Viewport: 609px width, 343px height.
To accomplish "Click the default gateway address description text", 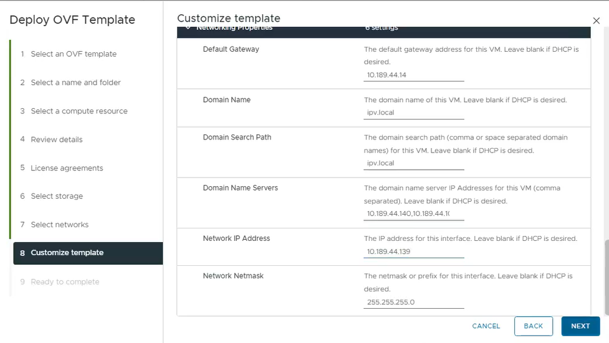I will point(471,55).
